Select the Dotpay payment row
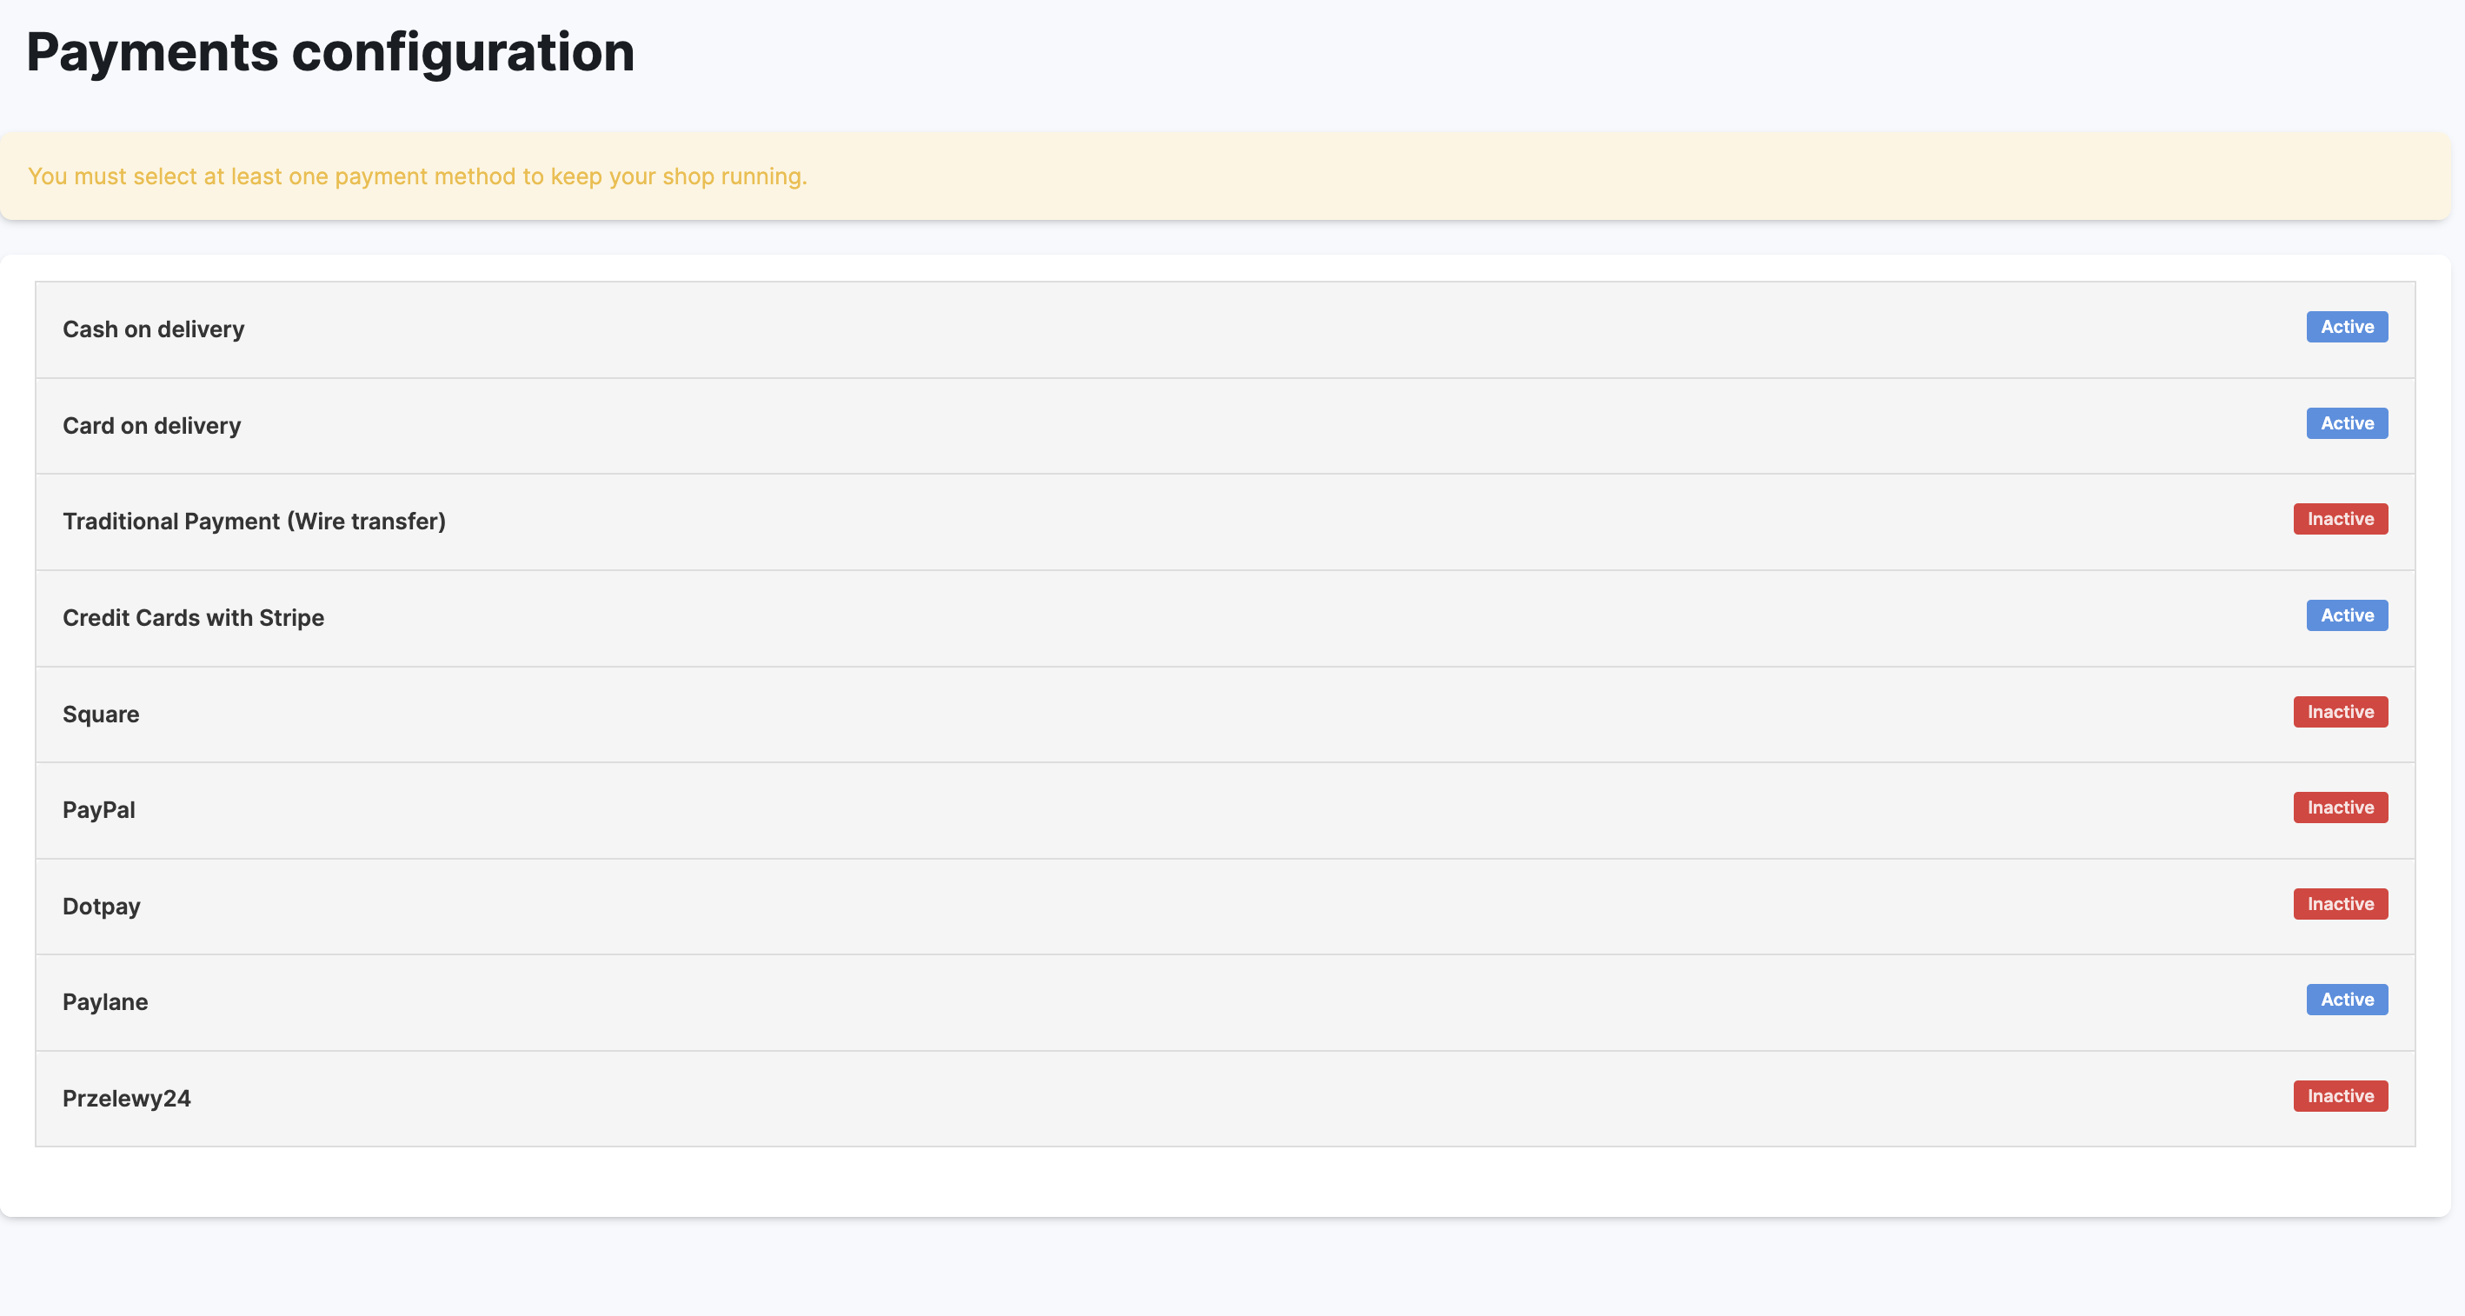2465x1316 pixels. (102, 907)
